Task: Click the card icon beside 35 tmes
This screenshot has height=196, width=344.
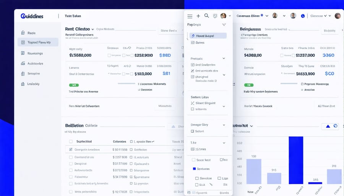Action: click(x=192, y=149)
